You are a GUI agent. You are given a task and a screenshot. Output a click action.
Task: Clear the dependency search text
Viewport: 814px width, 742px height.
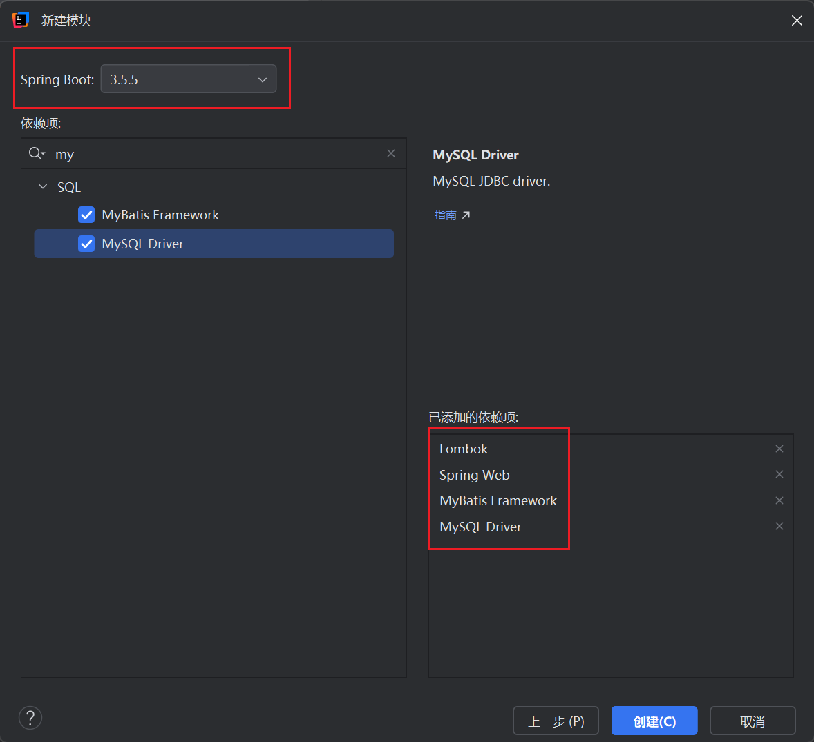click(391, 153)
